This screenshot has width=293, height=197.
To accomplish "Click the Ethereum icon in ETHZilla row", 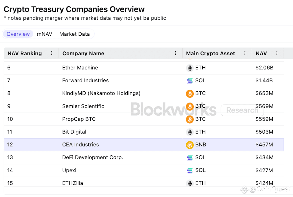I will pyautogui.click(x=190, y=183).
